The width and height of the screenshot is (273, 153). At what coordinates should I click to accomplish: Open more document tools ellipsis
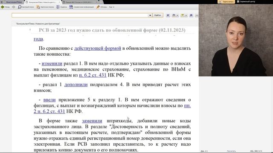pyautogui.click(x=197, y=15)
